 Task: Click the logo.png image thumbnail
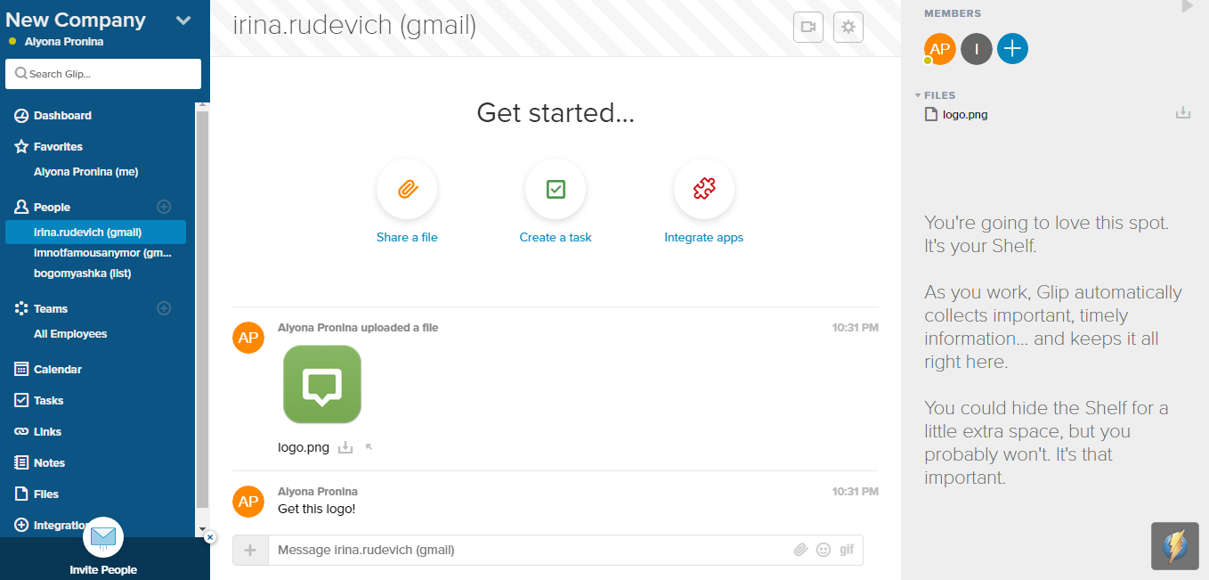coord(322,385)
